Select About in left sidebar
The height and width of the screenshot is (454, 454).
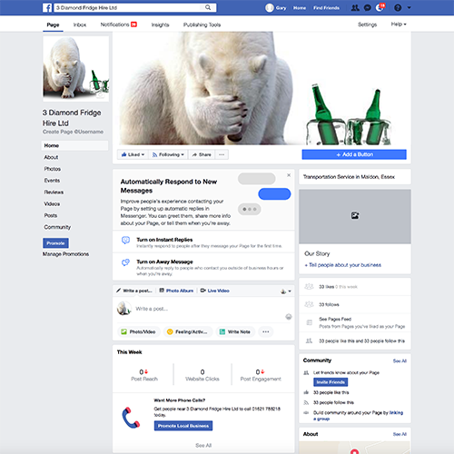51,157
